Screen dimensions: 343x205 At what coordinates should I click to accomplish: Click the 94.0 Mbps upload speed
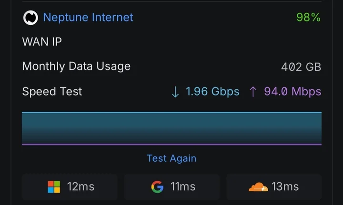tap(293, 92)
